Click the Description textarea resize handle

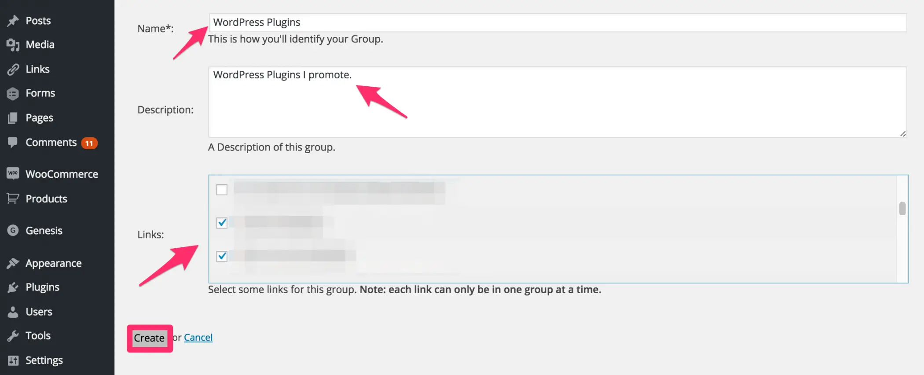point(902,133)
